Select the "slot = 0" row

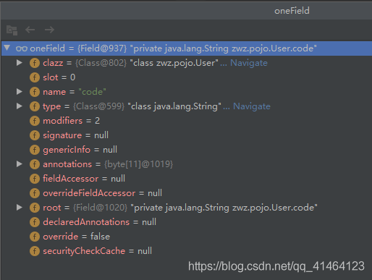[187, 77]
